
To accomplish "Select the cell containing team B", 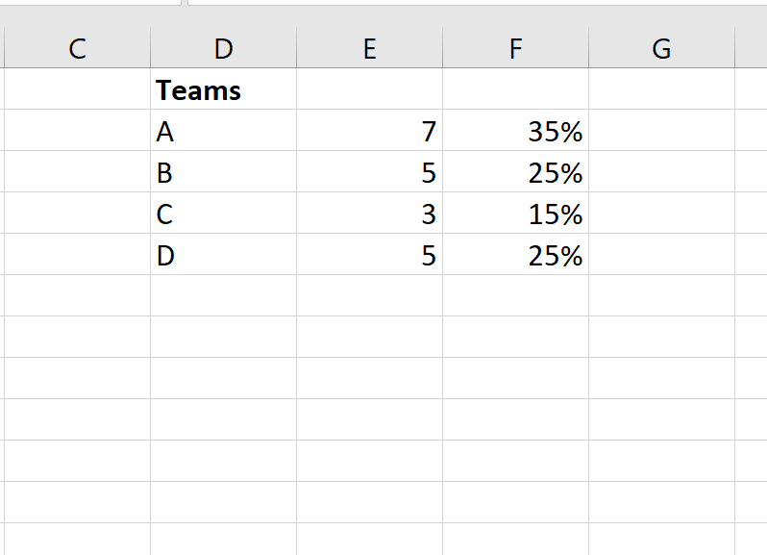I will 224,172.
